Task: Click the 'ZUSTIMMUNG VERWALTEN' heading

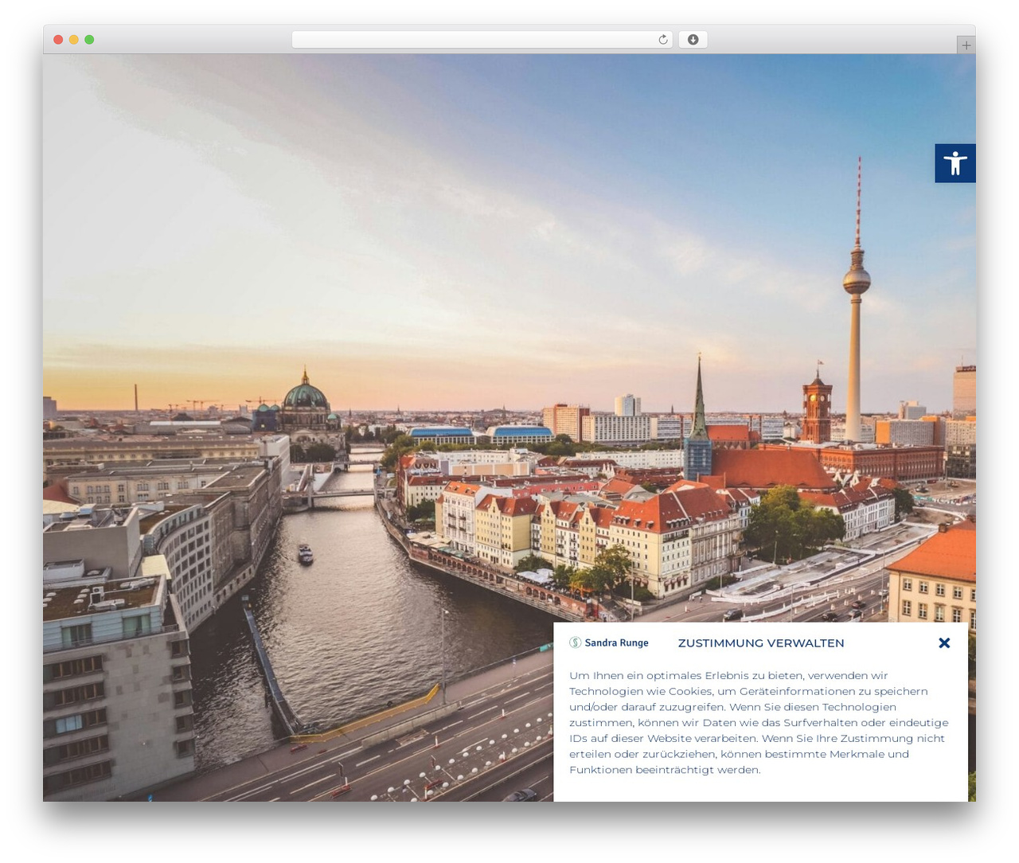Action: (x=761, y=643)
